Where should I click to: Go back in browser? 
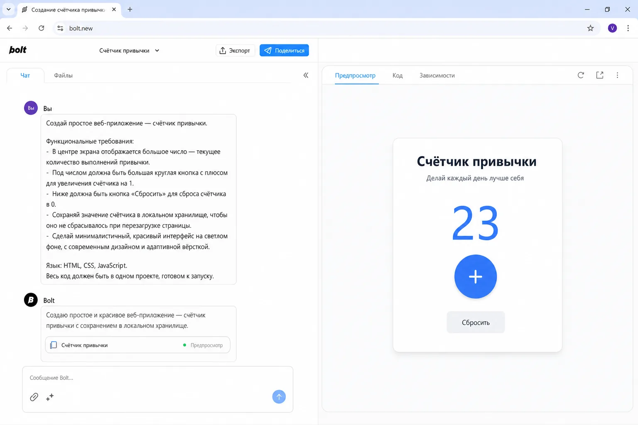[x=10, y=28]
